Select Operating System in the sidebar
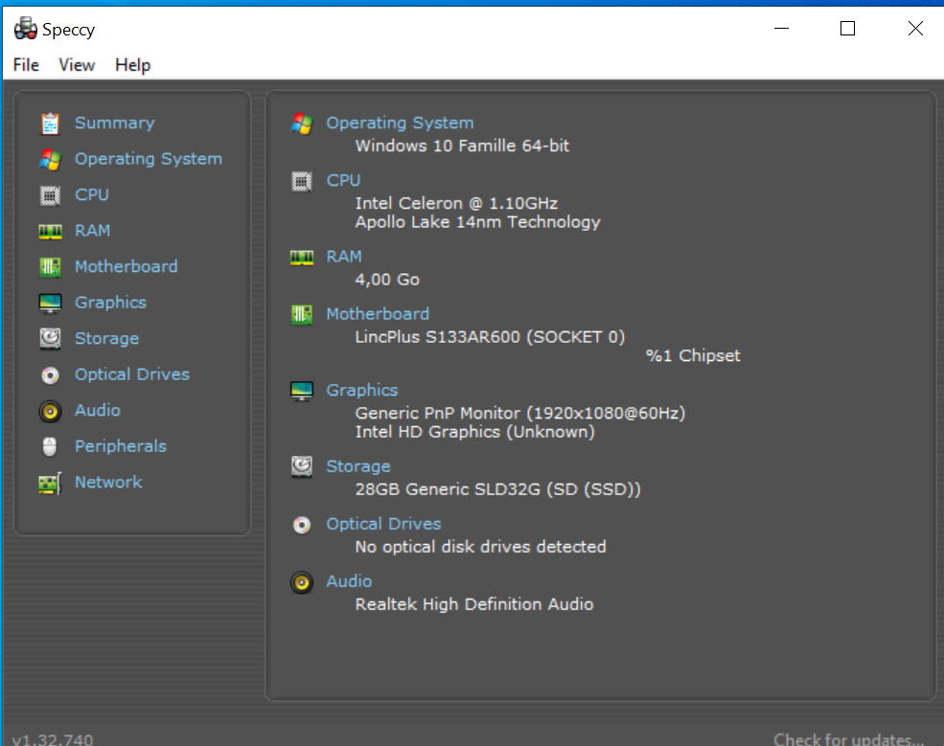The width and height of the screenshot is (944, 746). tap(149, 159)
